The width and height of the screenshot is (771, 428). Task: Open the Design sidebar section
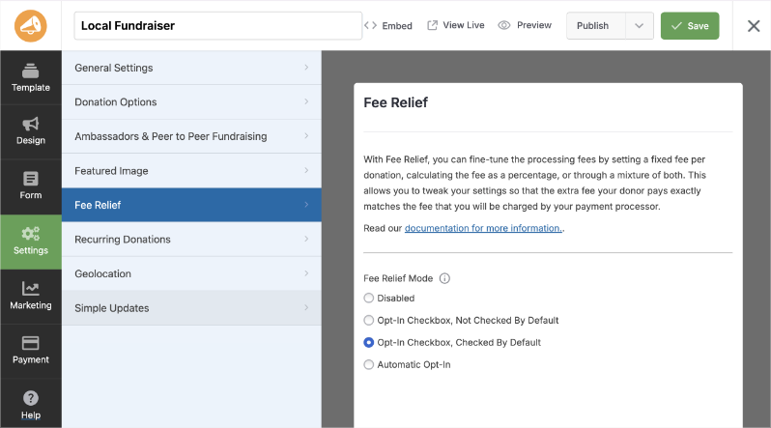pyautogui.click(x=31, y=131)
